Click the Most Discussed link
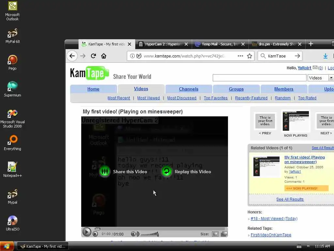334x251 pixels. 182,98
